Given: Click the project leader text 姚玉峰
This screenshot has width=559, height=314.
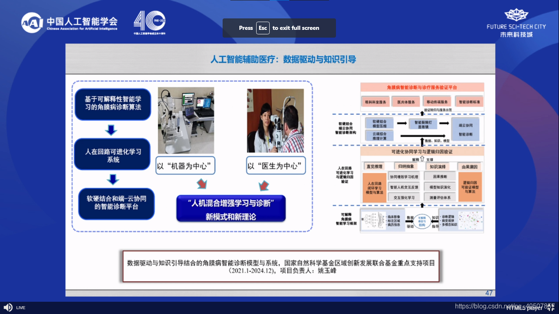Looking at the screenshot, I should (x=327, y=271).
